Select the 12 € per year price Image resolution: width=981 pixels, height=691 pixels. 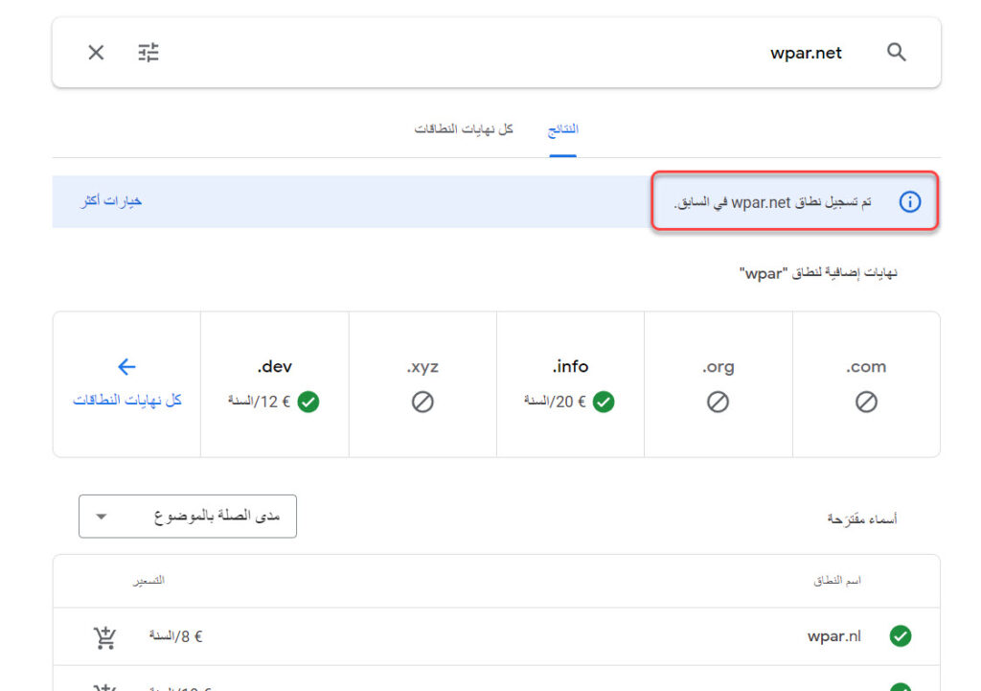(x=259, y=402)
